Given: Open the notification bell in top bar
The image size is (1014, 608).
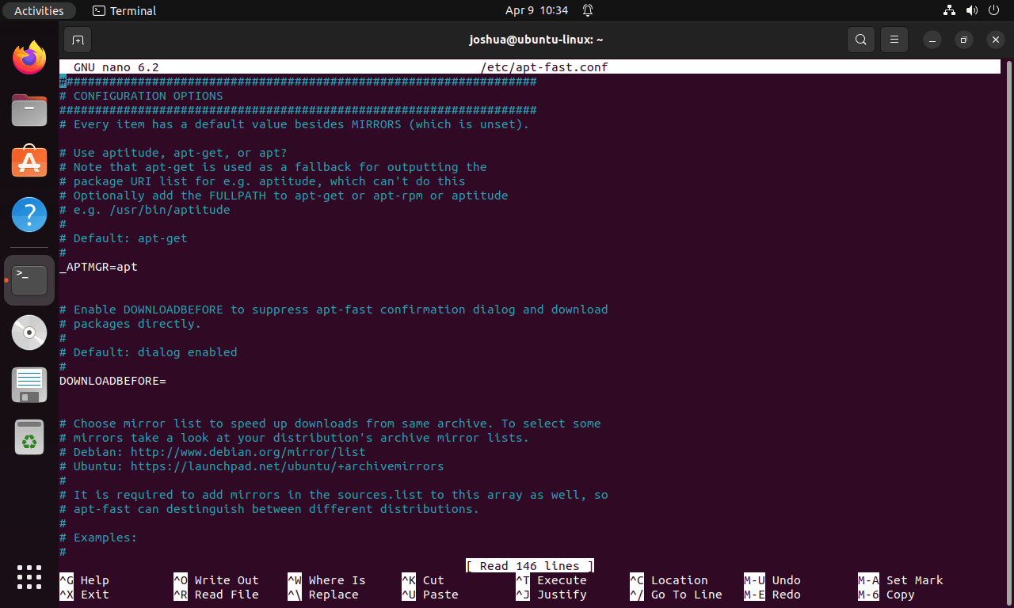Looking at the screenshot, I should [x=588, y=11].
